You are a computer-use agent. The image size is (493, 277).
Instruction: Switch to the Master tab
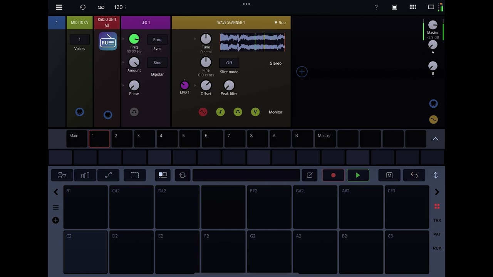pyautogui.click(x=326, y=139)
